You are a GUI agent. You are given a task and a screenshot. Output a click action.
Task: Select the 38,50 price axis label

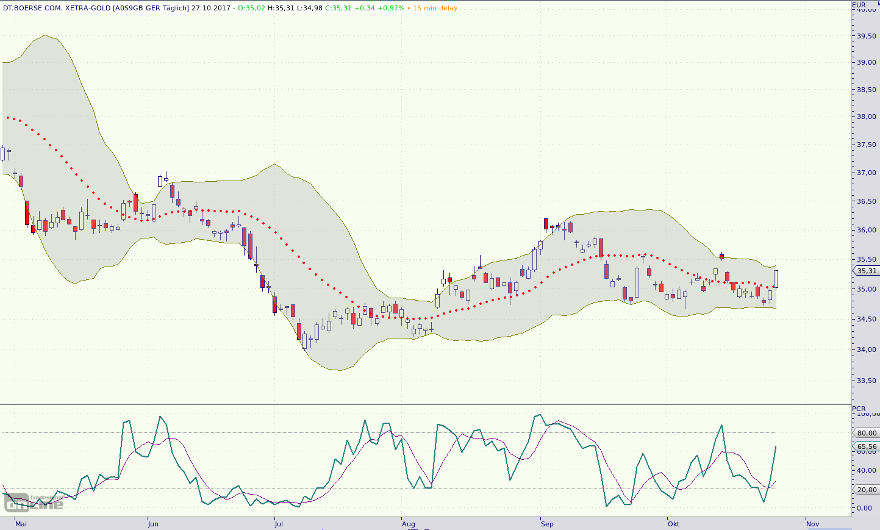click(x=867, y=90)
